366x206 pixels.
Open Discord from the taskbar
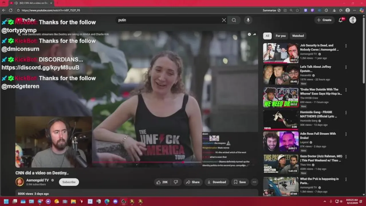(x=115, y=201)
